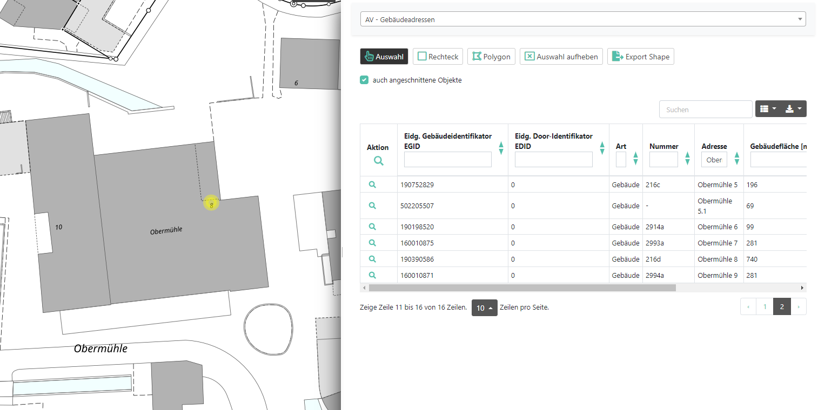Go to page 1 of results

[765, 306]
